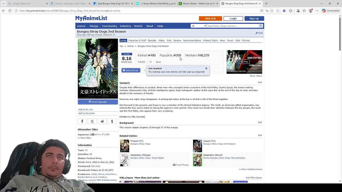Open the Recommendations tab

pos(192,41)
